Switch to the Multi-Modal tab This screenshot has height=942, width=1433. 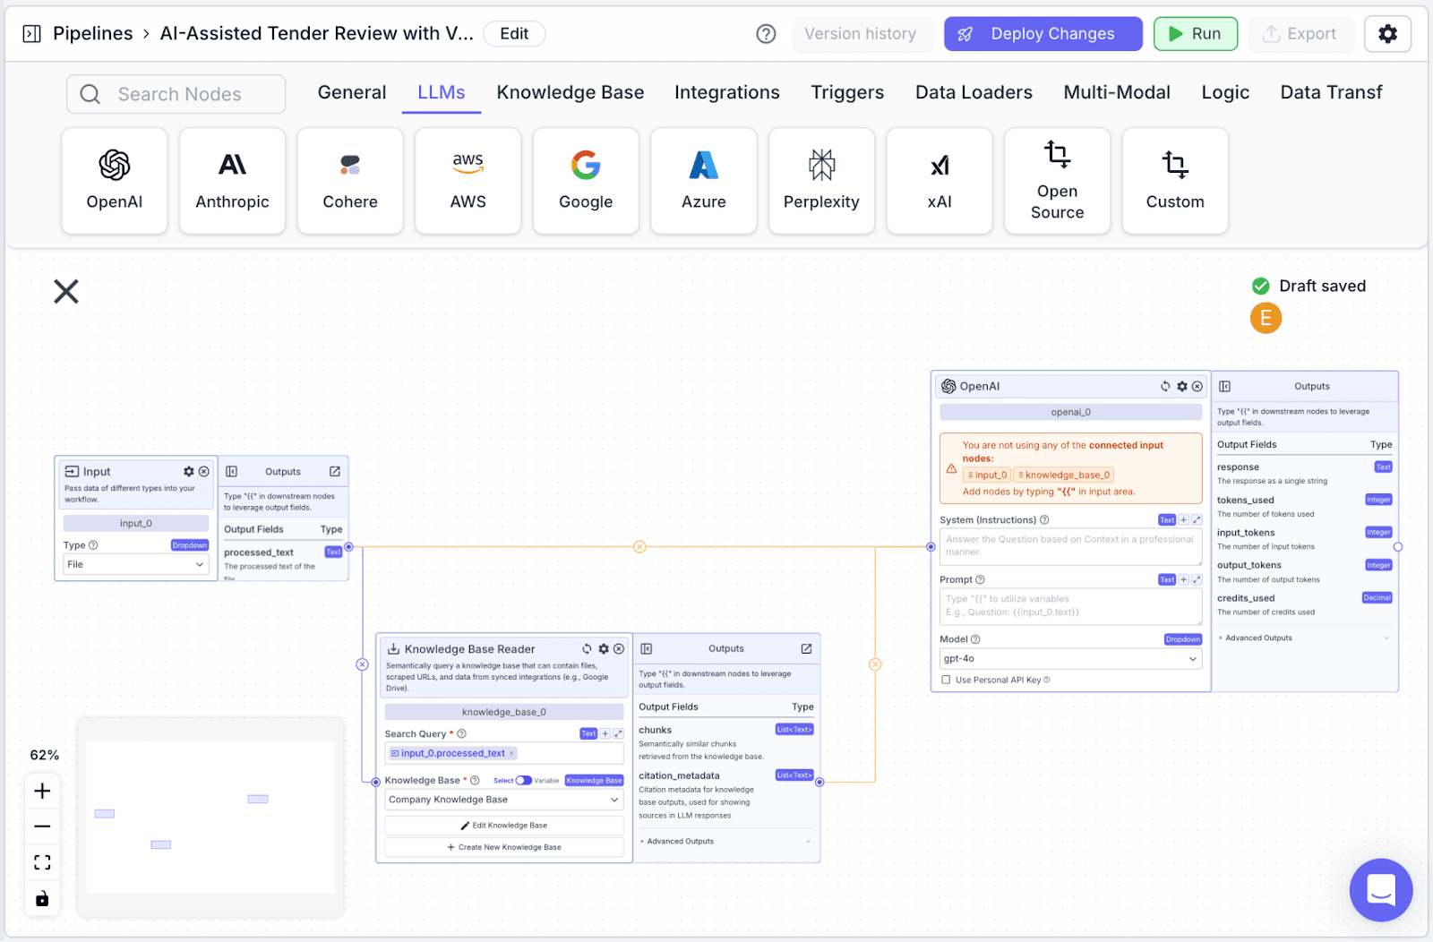1117,92
